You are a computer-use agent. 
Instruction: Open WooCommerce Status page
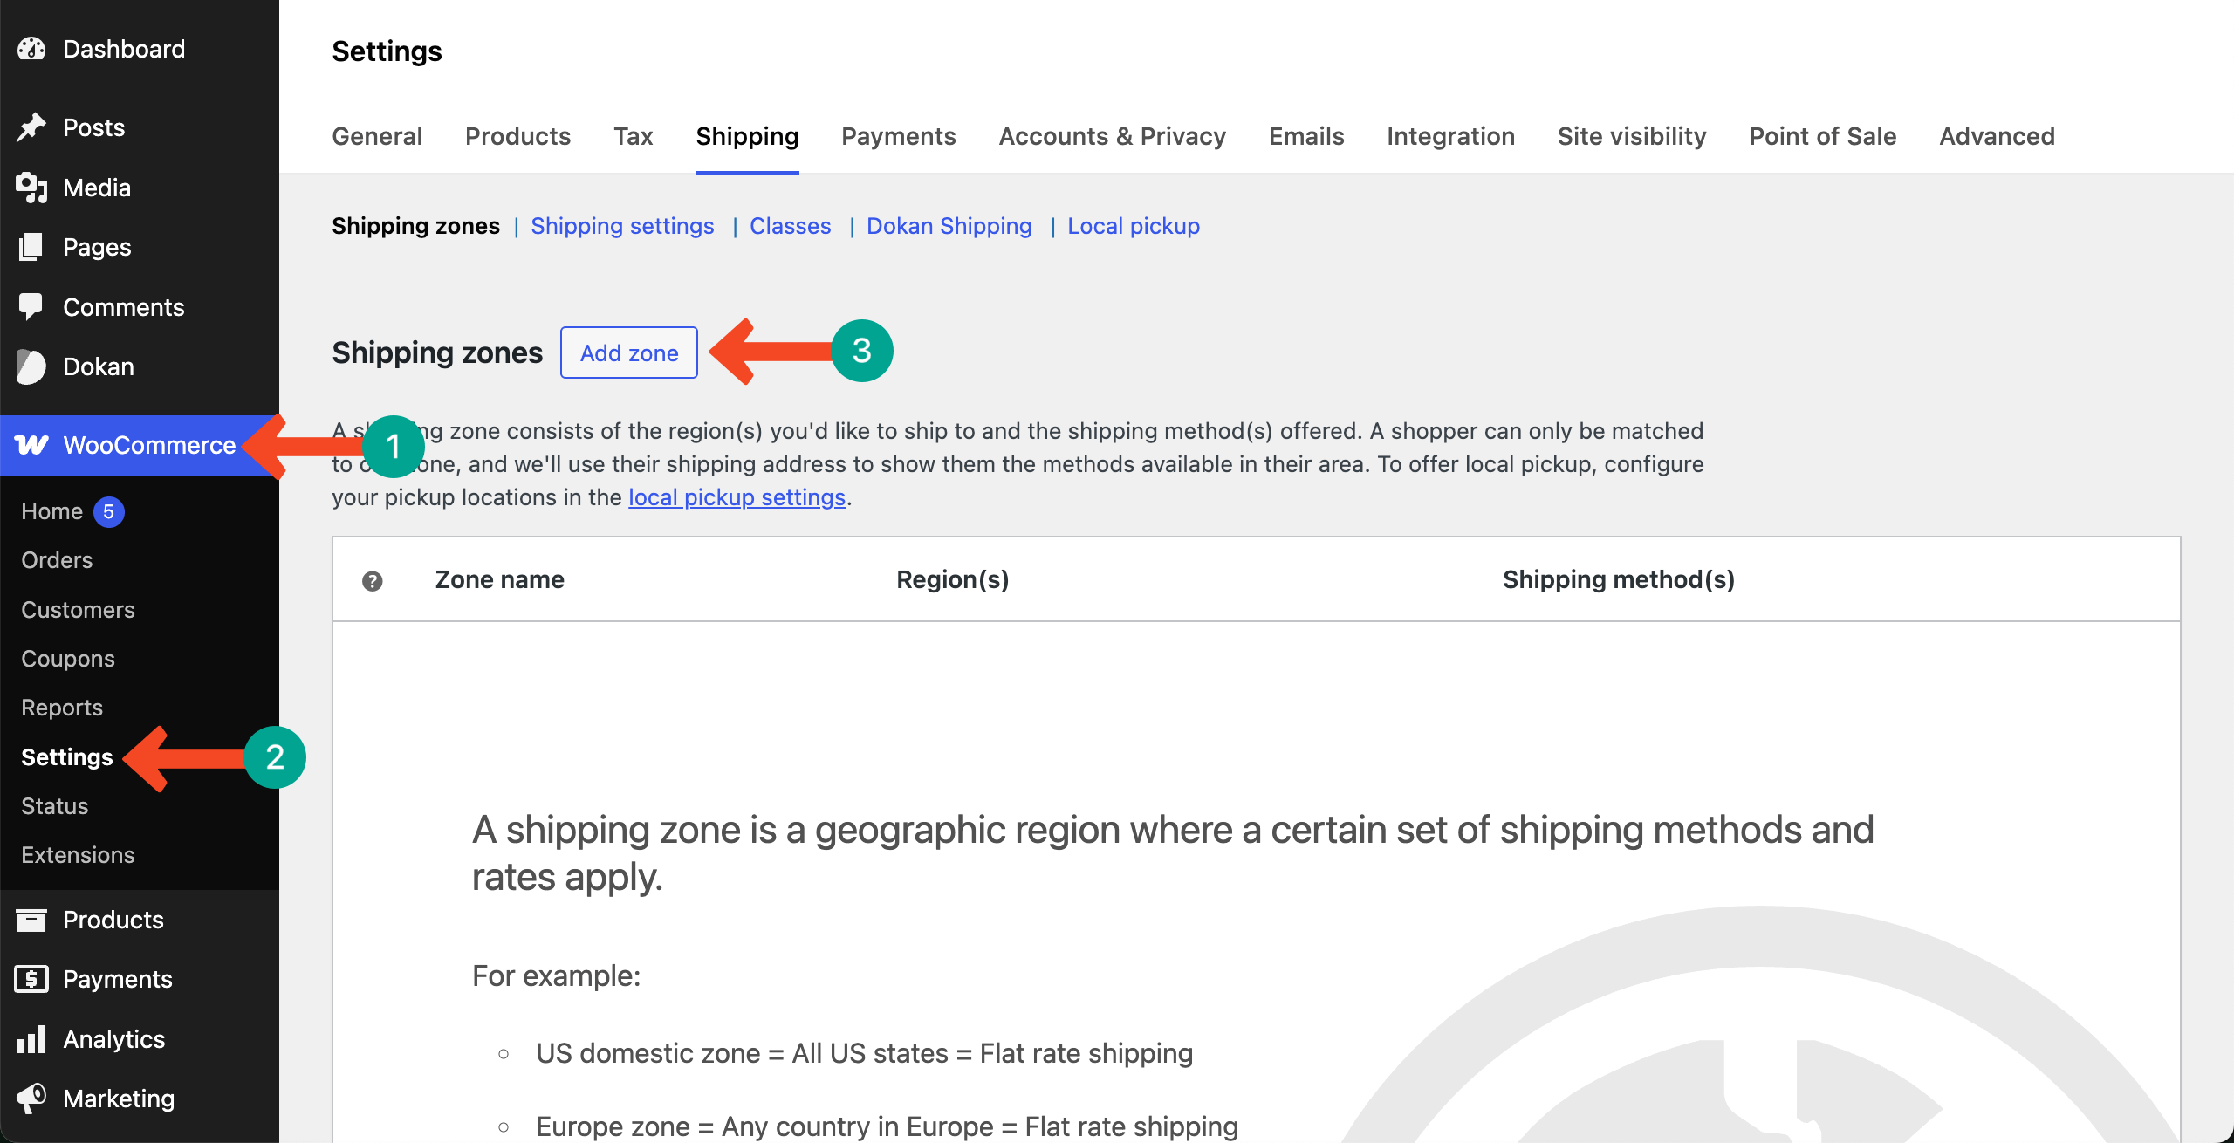click(x=55, y=806)
